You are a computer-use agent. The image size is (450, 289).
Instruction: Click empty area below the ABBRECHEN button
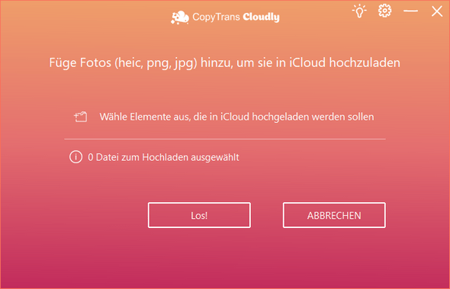334,255
